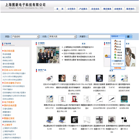Open 更多 beside the company news heading
Image resolution: width=140 pixels, height=140 pixels.
[84, 44]
